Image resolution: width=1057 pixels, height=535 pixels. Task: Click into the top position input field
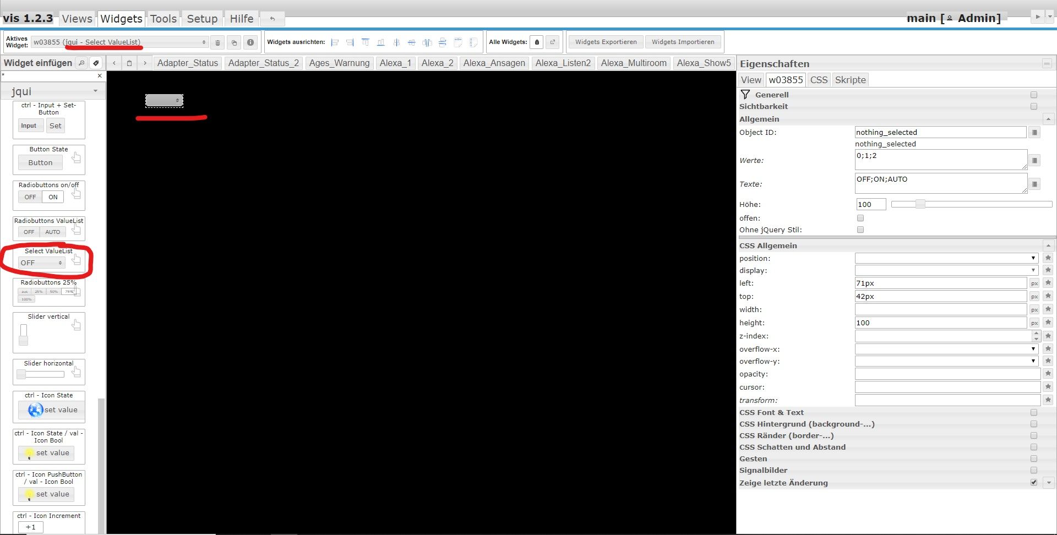940,297
